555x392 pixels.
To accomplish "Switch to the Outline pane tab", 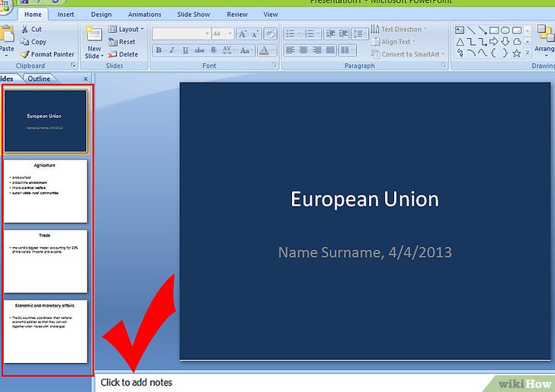I will coord(39,79).
